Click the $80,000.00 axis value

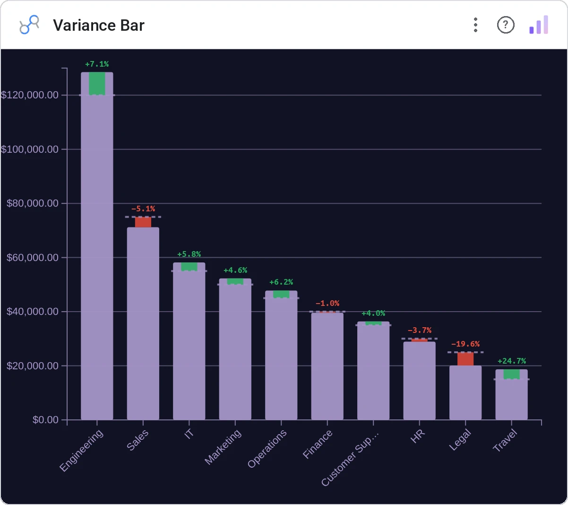point(33,203)
